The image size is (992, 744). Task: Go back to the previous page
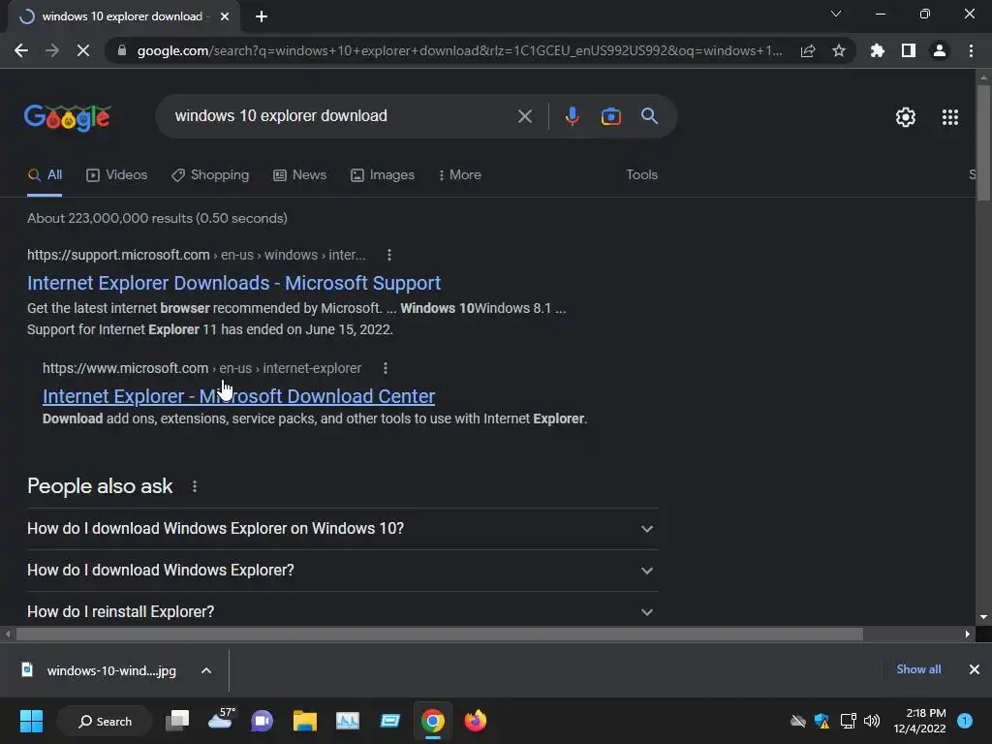point(21,50)
